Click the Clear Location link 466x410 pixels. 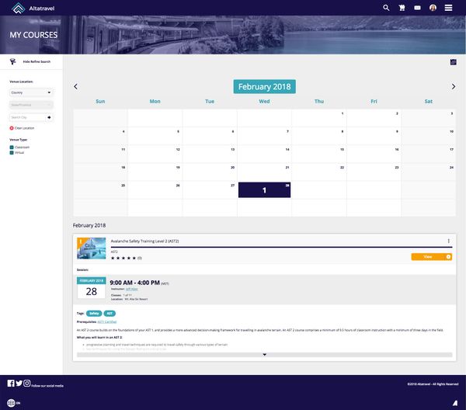click(x=24, y=128)
